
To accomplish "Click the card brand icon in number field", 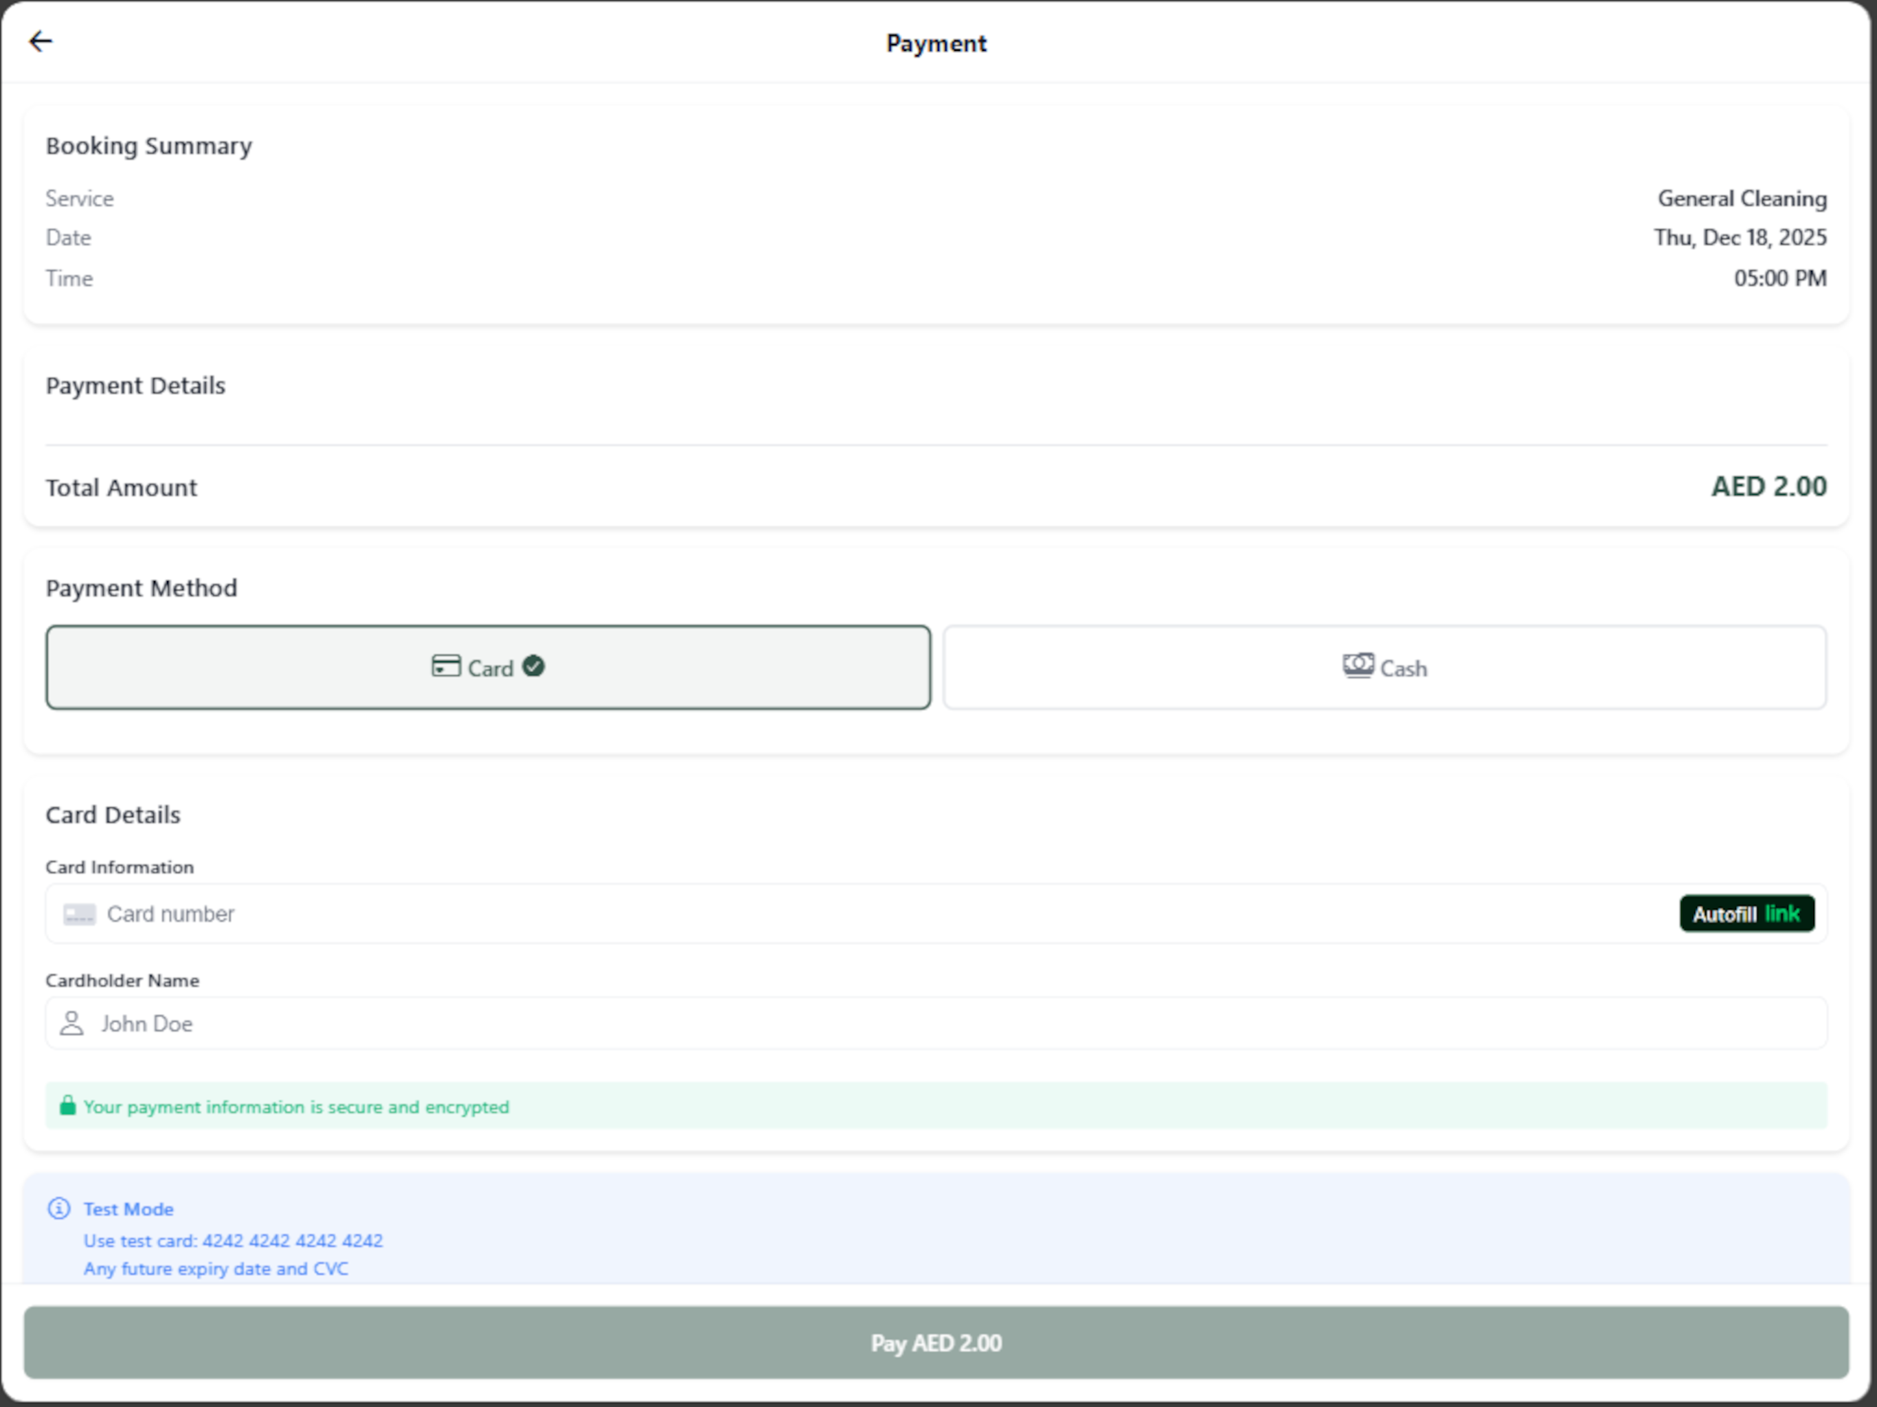I will click(80, 914).
